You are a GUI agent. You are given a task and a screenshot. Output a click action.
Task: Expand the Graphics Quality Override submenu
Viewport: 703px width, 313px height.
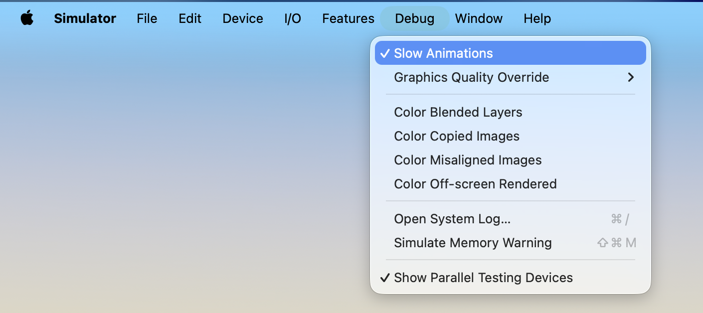pyautogui.click(x=510, y=77)
